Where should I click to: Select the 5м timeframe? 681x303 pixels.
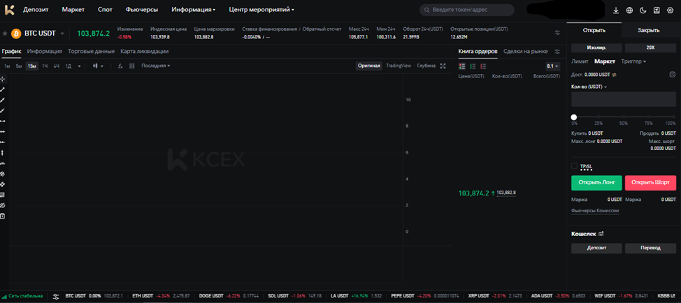click(19, 66)
